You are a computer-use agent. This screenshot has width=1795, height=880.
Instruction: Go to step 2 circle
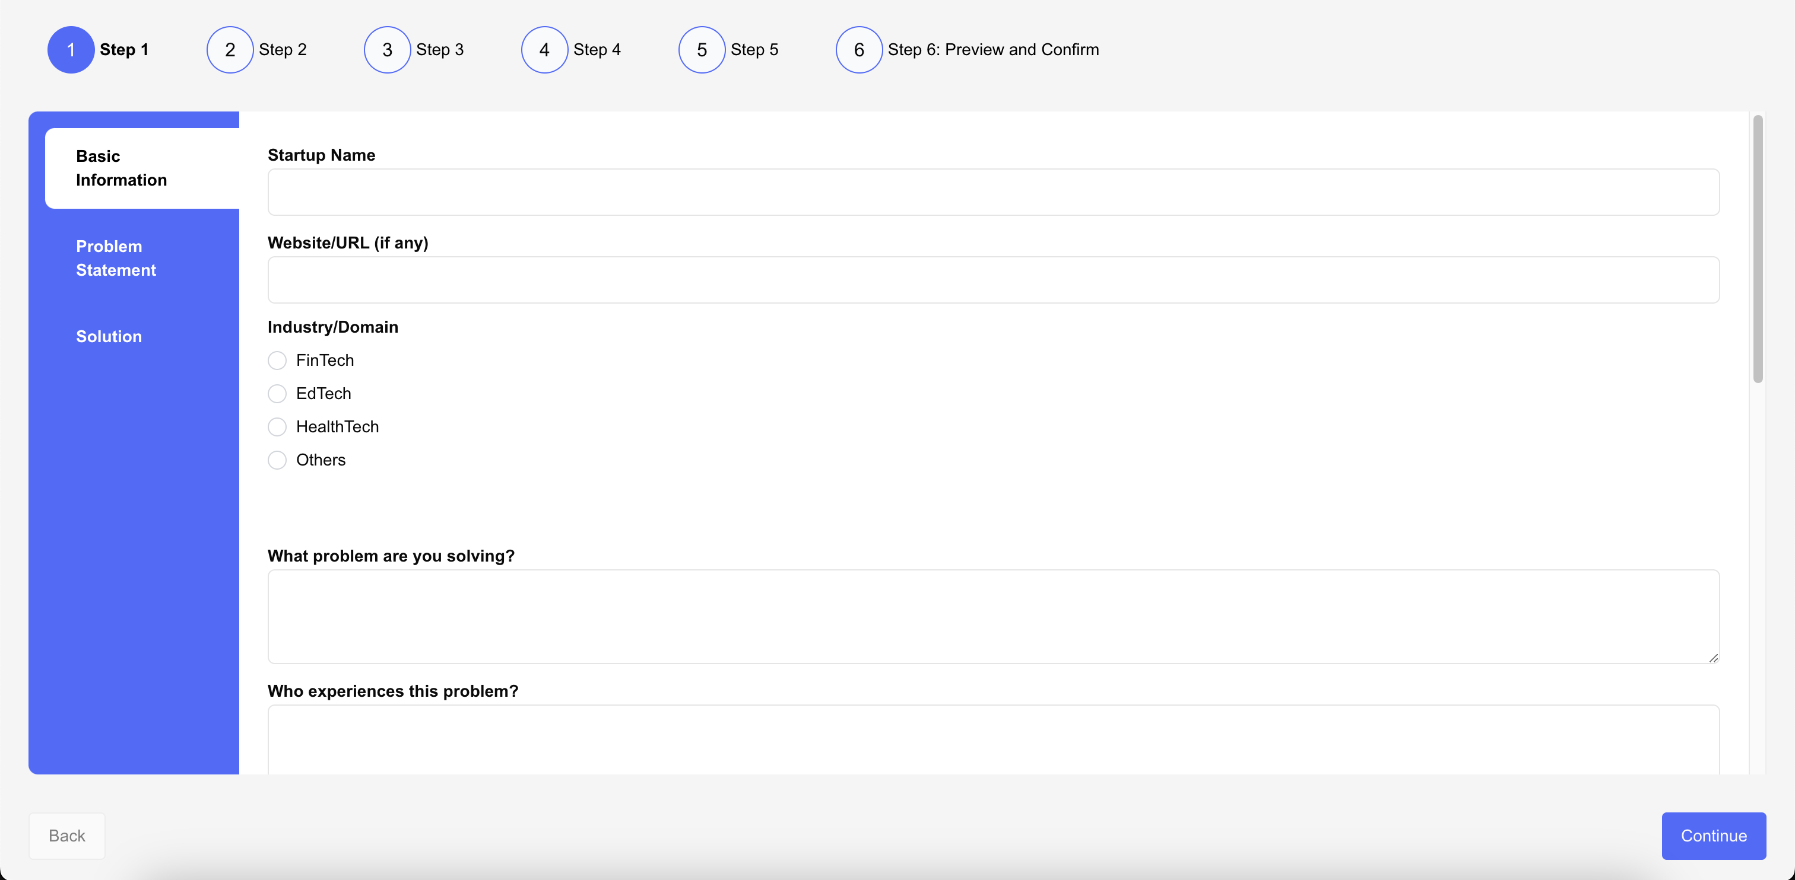(x=229, y=49)
